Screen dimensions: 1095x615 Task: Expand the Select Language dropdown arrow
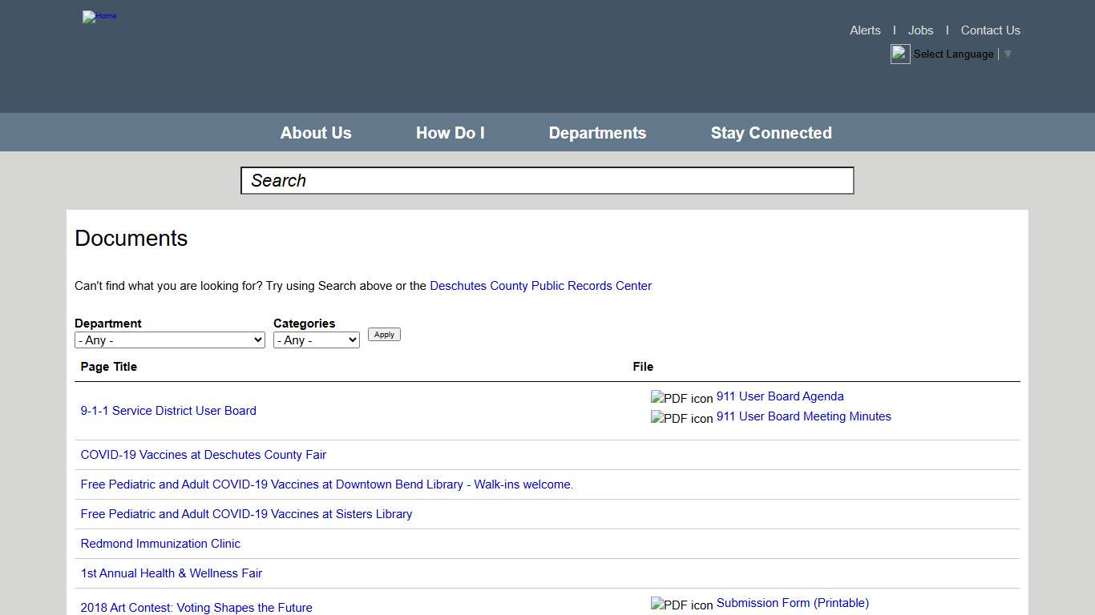[x=1008, y=54]
